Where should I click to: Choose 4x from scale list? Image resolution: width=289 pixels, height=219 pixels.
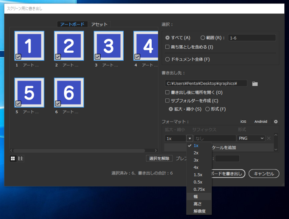click(199, 167)
